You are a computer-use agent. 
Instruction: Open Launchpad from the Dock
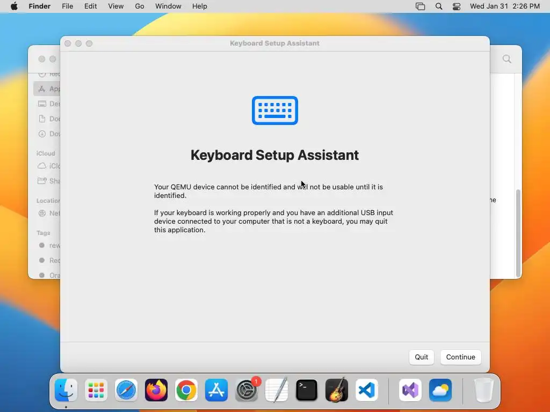(x=96, y=390)
